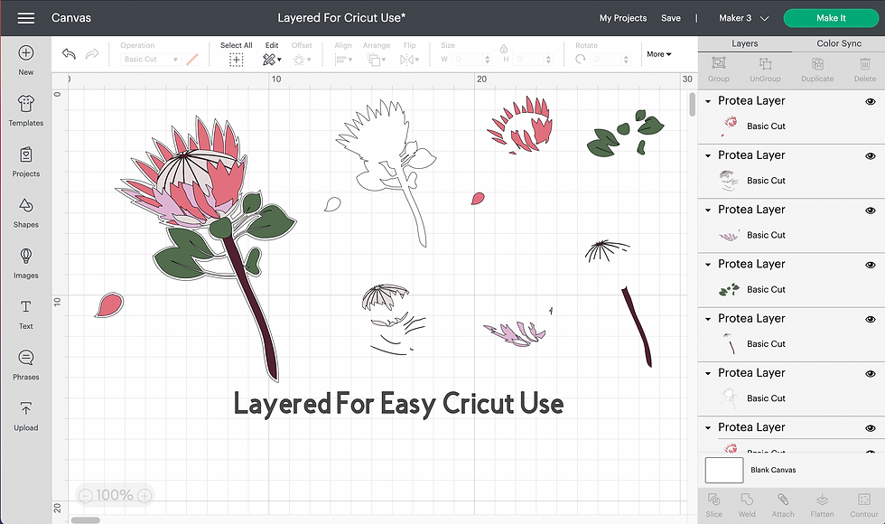Hide the third Protea Layer
Image resolution: width=885 pixels, height=524 pixels.
pos(871,211)
